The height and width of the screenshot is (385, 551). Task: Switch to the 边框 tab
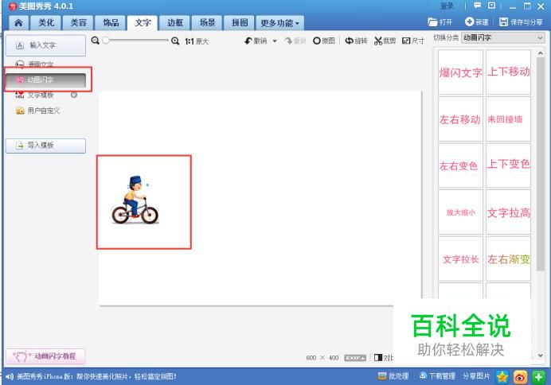175,23
